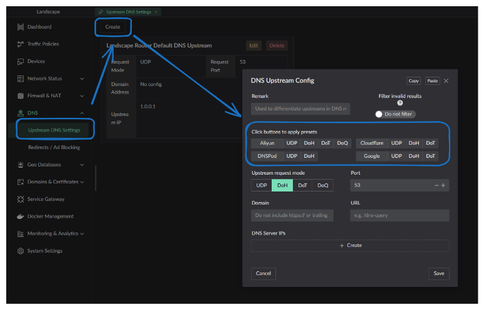Viewport: 484px width, 310px height.
Task: Expand the Network Status menu chevron
Action: [x=82, y=79]
